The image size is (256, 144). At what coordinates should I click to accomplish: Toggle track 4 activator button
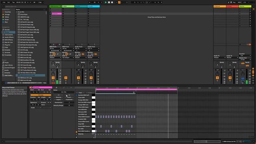pos(91,78)
